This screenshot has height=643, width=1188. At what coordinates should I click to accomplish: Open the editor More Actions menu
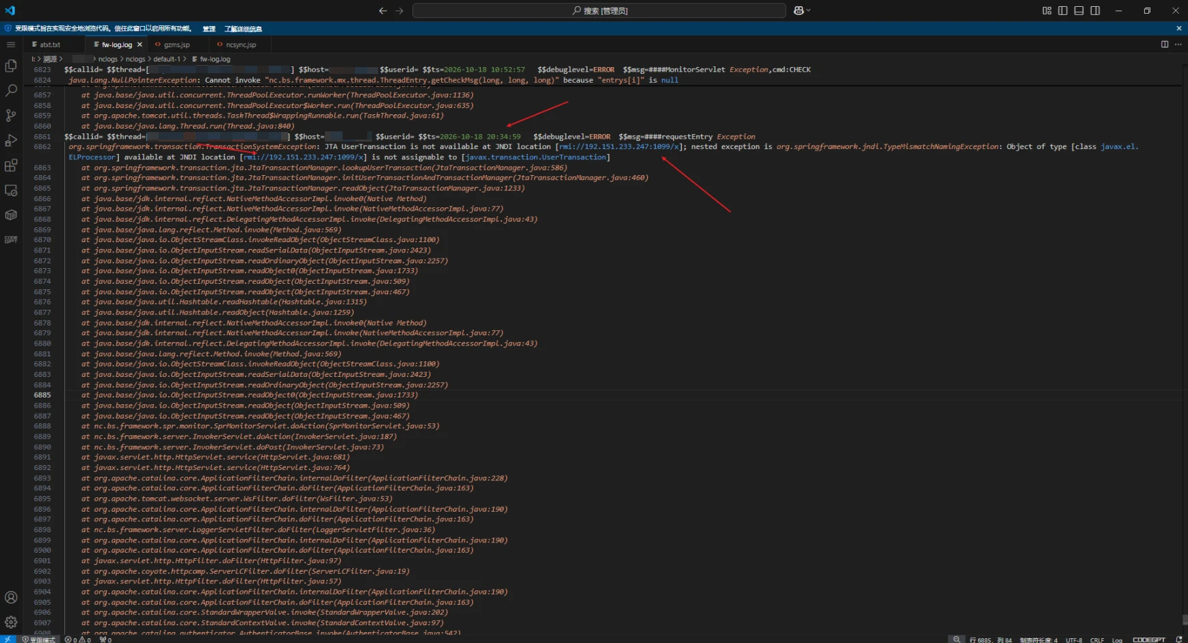(1178, 44)
